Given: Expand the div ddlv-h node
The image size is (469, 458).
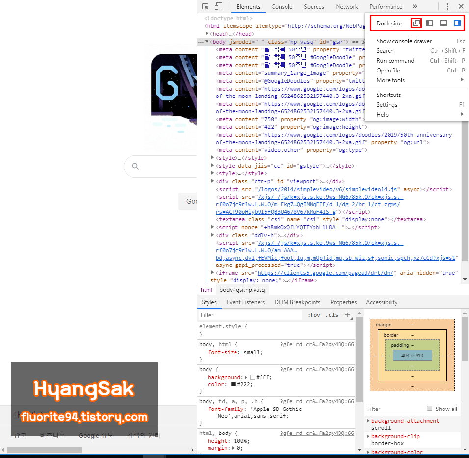Looking at the screenshot, I should (212, 235).
